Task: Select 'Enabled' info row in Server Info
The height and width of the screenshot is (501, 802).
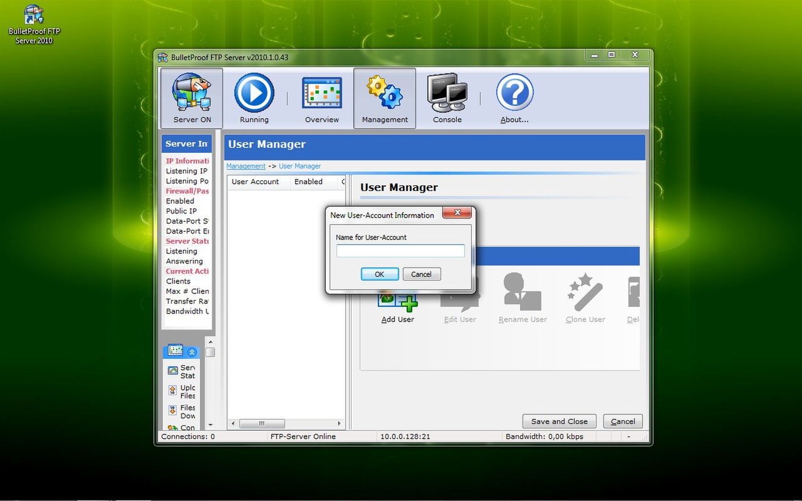Action: 180,201
